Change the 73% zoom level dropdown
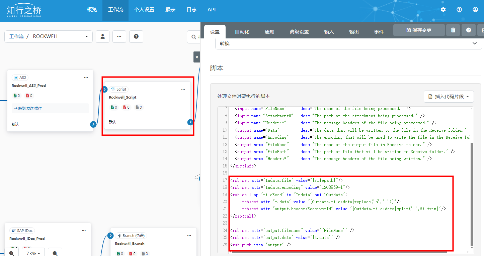The width and height of the screenshot is (484, 256). click(33, 253)
